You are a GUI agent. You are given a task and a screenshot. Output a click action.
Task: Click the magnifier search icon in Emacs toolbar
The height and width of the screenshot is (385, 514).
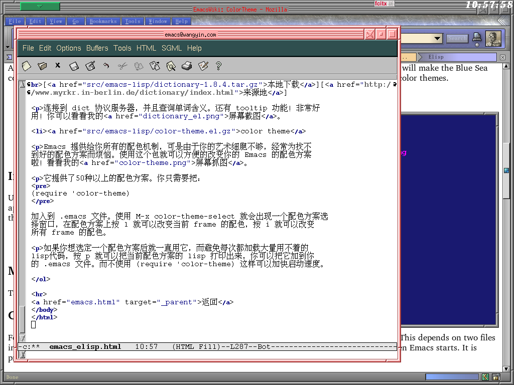(171, 66)
